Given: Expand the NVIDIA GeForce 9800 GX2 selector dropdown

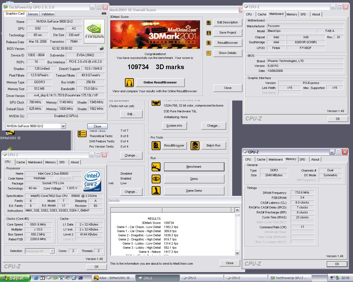Looking at the screenshot, I should coord(63,126).
